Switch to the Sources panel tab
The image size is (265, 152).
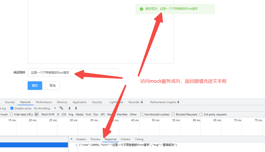pos(10,102)
